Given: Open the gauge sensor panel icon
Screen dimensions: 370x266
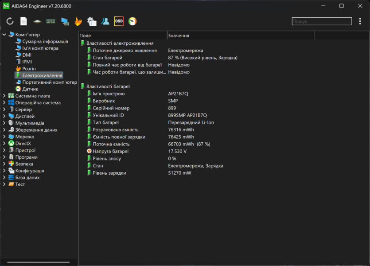Looking at the screenshot, I should pos(132,21).
